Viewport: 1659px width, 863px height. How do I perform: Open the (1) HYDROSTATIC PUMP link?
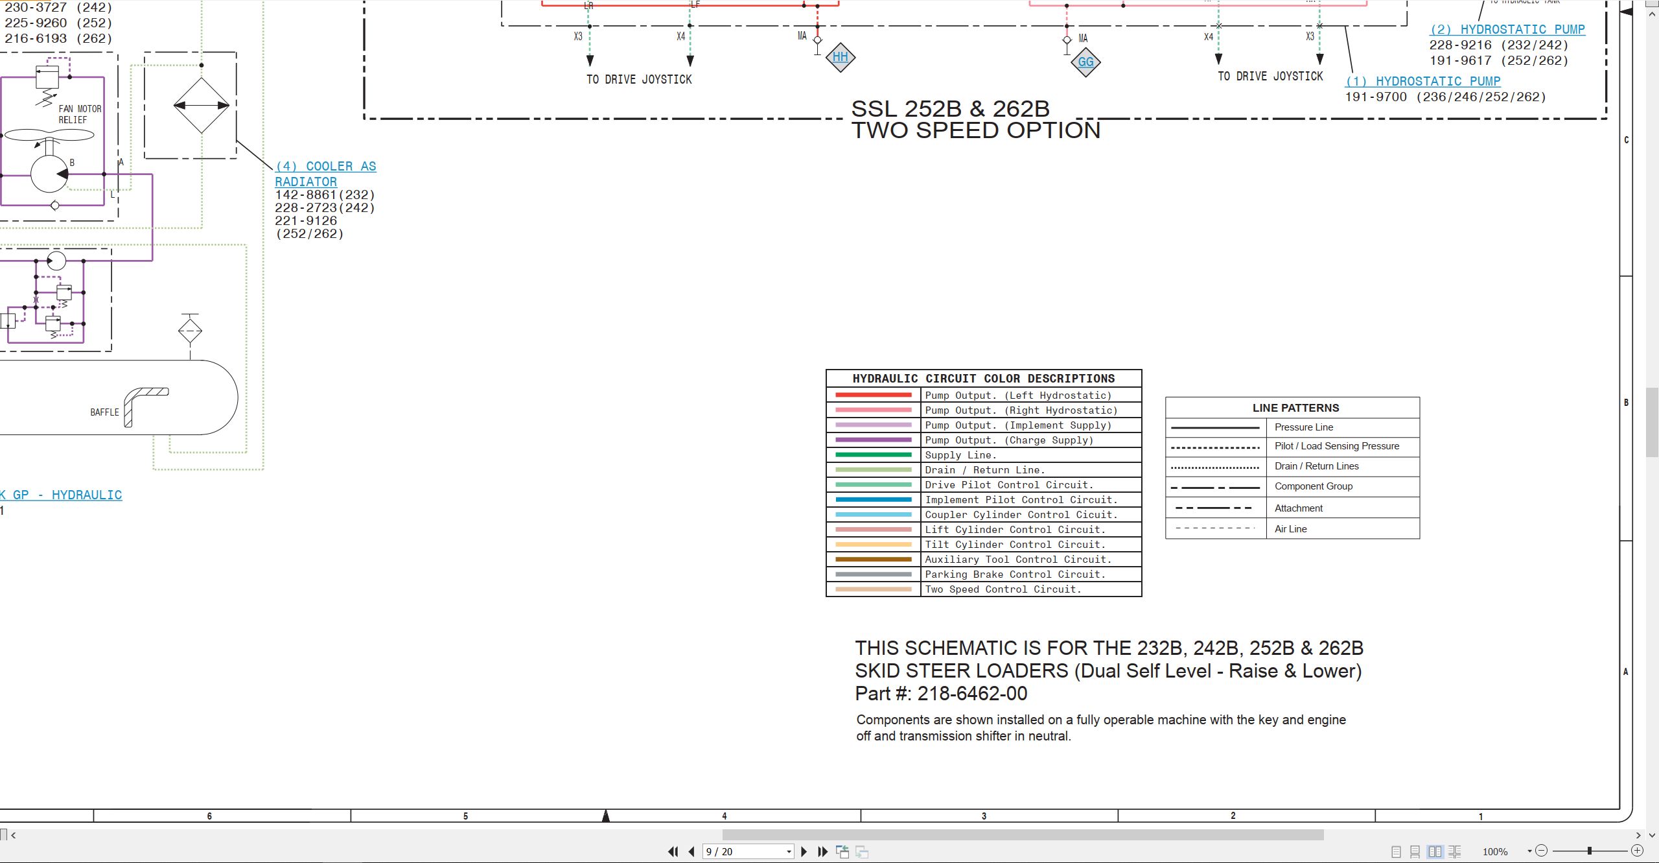[1423, 81]
